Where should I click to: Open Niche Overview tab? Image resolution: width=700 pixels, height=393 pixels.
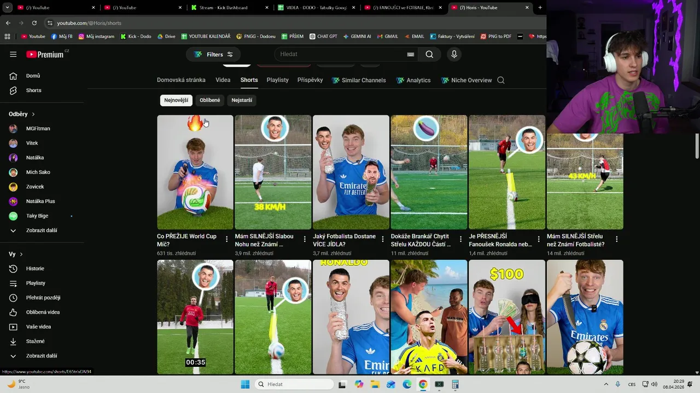click(x=466, y=80)
